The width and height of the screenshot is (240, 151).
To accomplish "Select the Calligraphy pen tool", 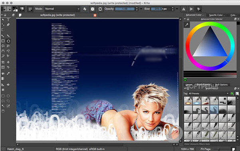I will click(x=8, y=25).
